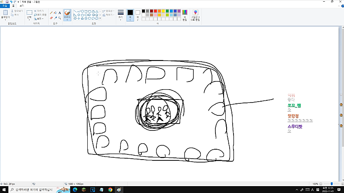Choose the brown color swatch

pos(151,15)
